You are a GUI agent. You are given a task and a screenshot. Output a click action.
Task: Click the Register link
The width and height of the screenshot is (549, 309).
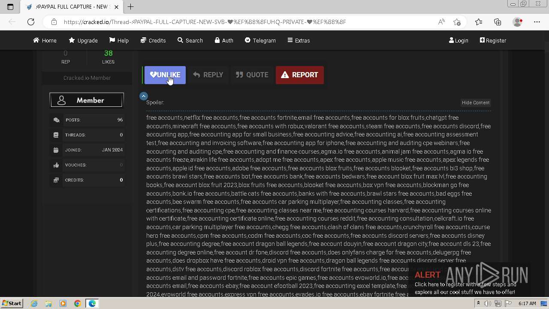(493, 40)
